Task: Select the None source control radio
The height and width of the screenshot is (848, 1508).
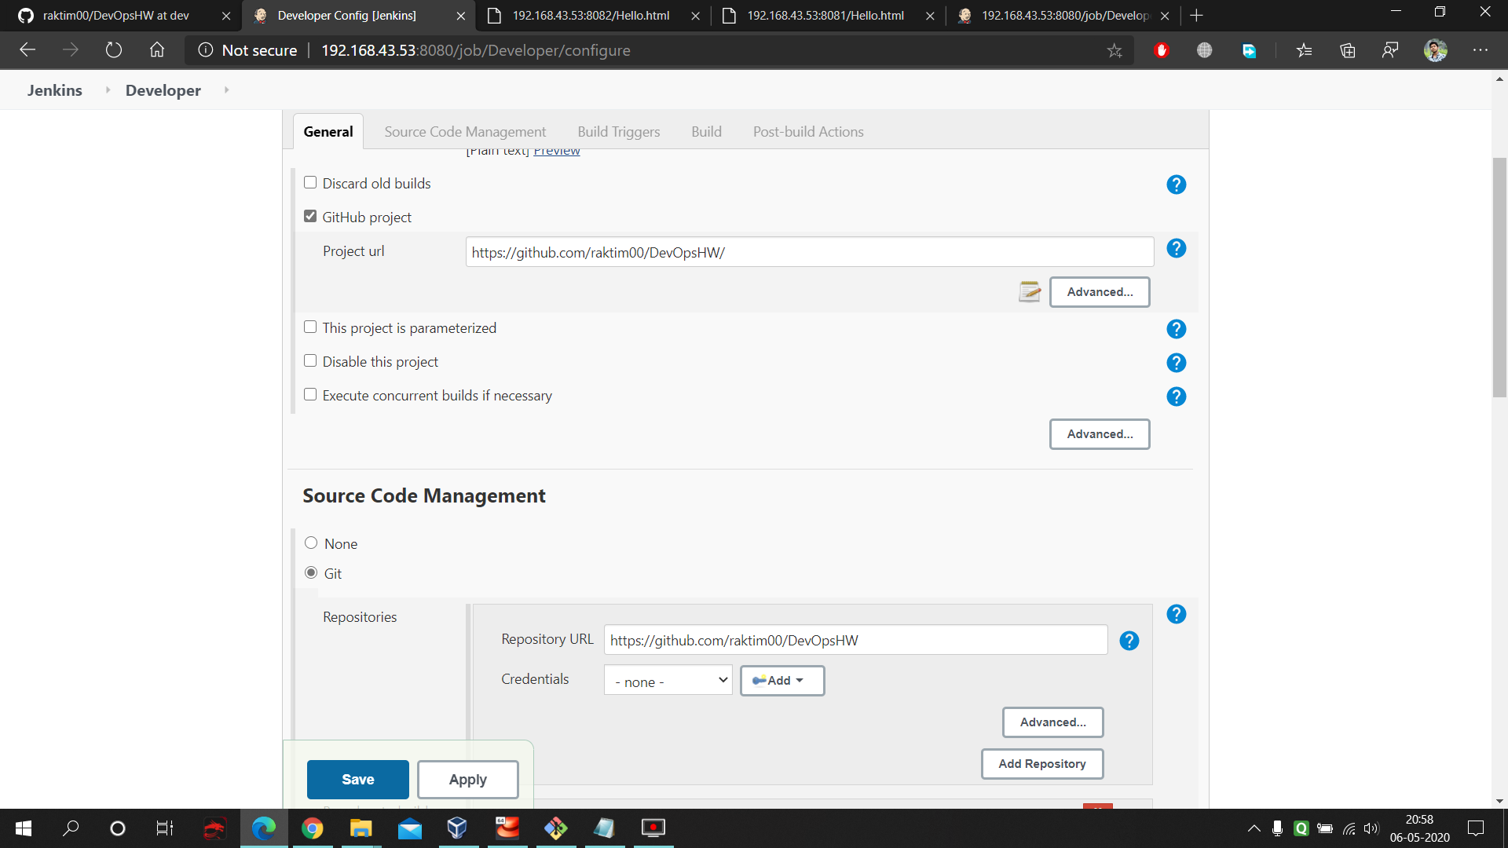Action: point(311,543)
